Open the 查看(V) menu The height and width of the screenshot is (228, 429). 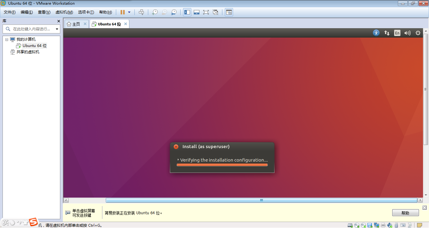(x=44, y=12)
